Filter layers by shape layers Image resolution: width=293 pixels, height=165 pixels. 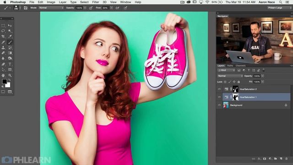[x=254, y=70]
